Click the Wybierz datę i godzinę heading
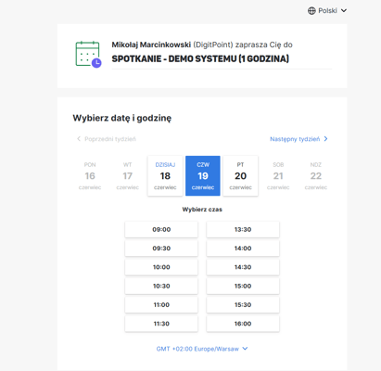The height and width of the screenshot is (371, 381). pos(122,118)
